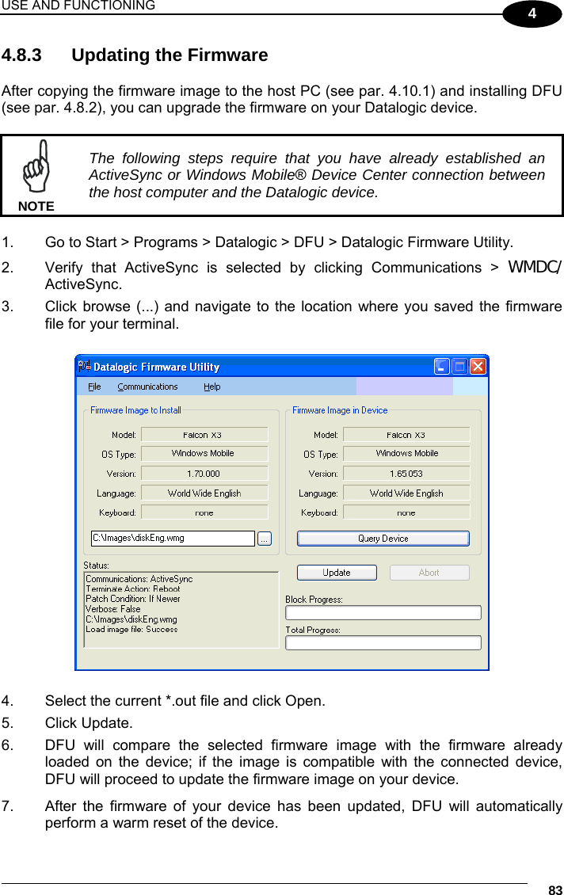Image resolution: width=564 pixels, height=895 pixels.
Task: Click the Language field under Image in Device
Action: (x=406, y=493)
